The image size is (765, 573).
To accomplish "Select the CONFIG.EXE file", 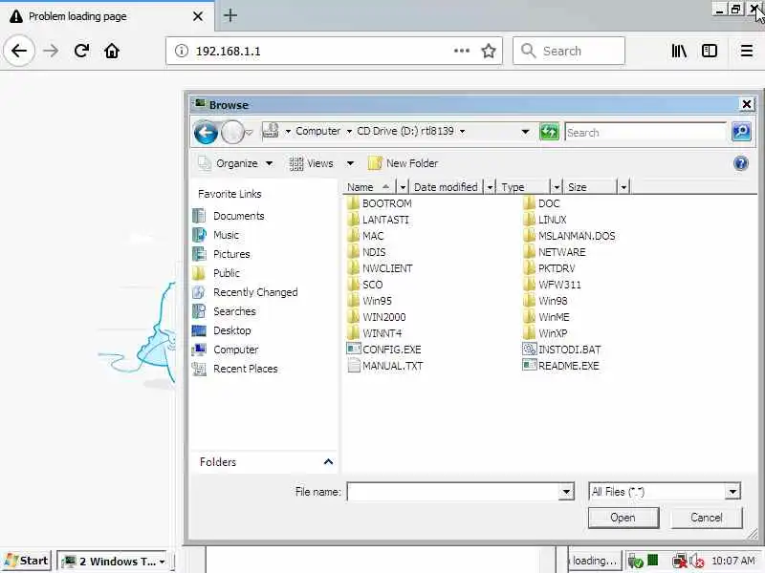I will pyautogui.click(x=384, y=350).
